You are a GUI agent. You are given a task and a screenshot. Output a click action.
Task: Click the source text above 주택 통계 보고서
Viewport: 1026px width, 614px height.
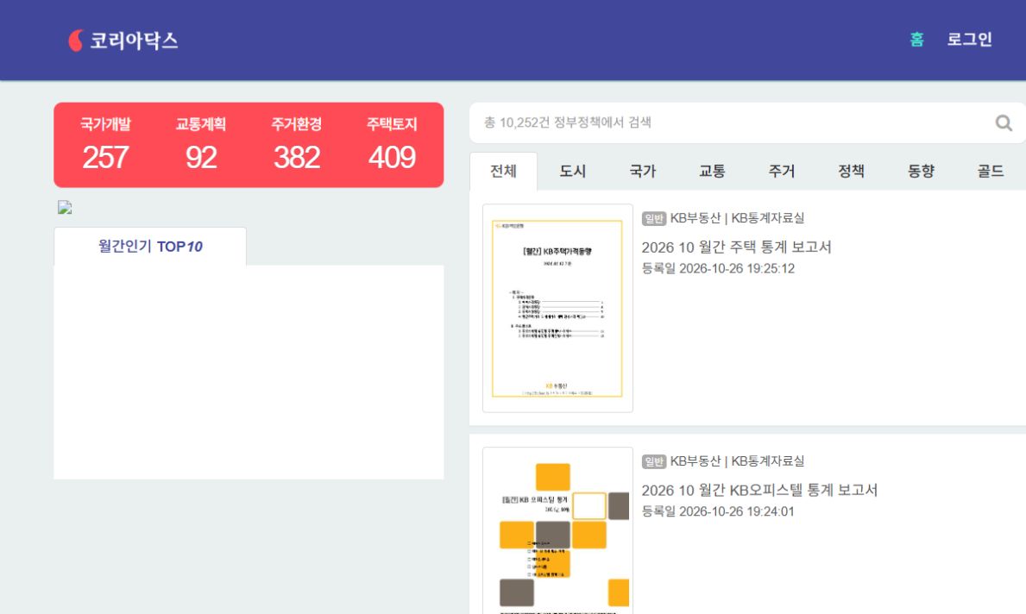[x=738, y=218]
